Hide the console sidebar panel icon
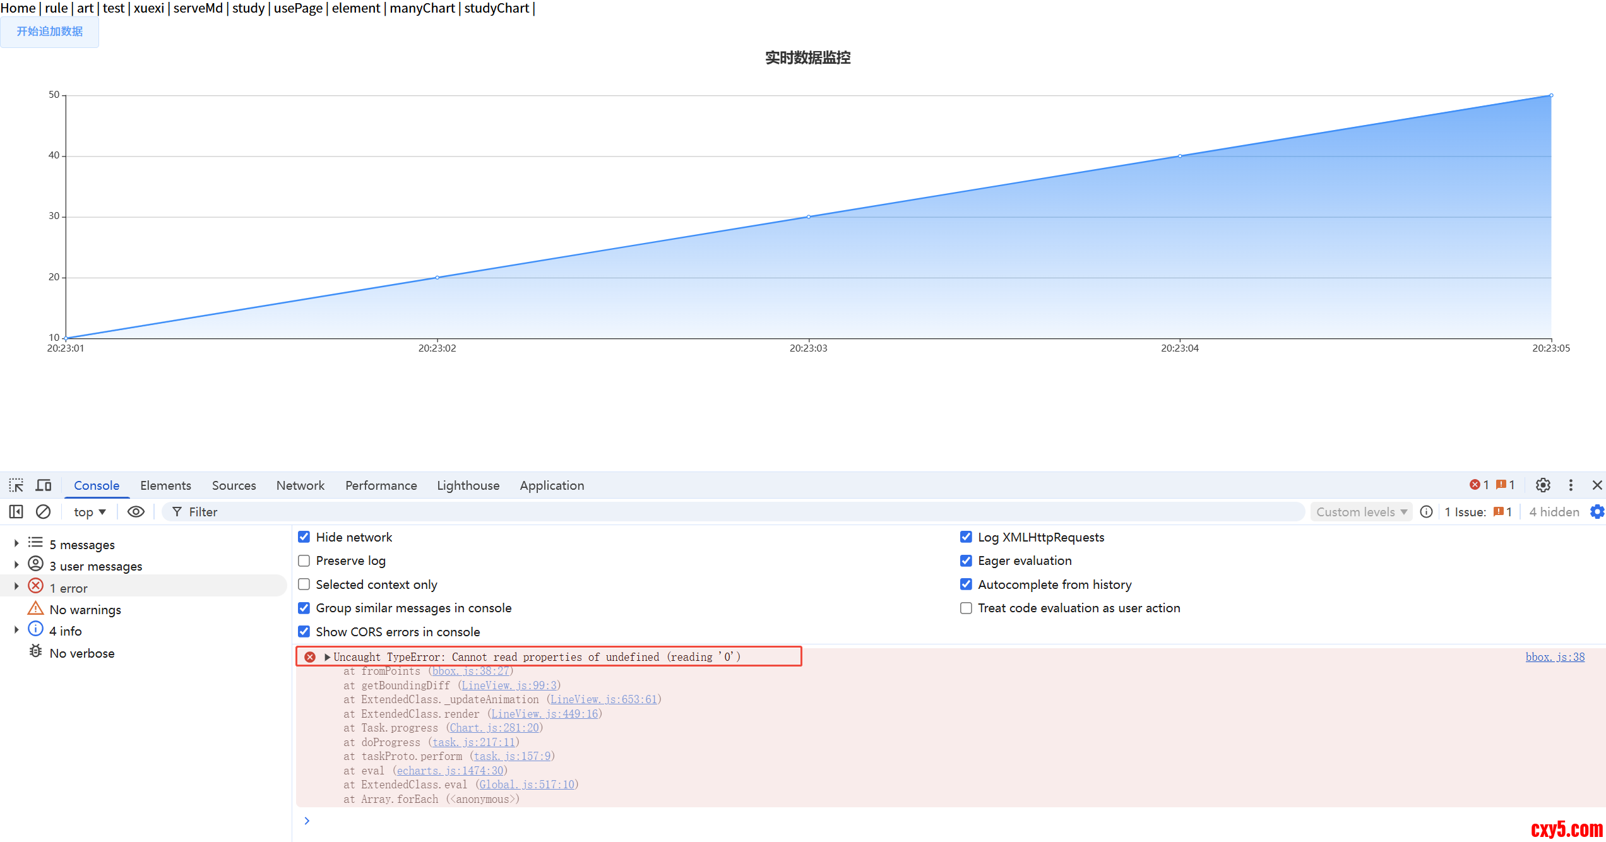The image size is (1606, 842). pyautogui.click(x=16, y=511)
